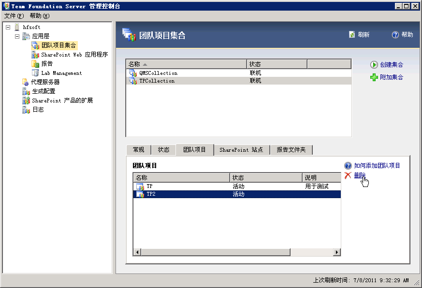Image resolution: width=422 pixels, height=288 pixels.
Task: Click the 附加集合 link
Action: [392, 77]
